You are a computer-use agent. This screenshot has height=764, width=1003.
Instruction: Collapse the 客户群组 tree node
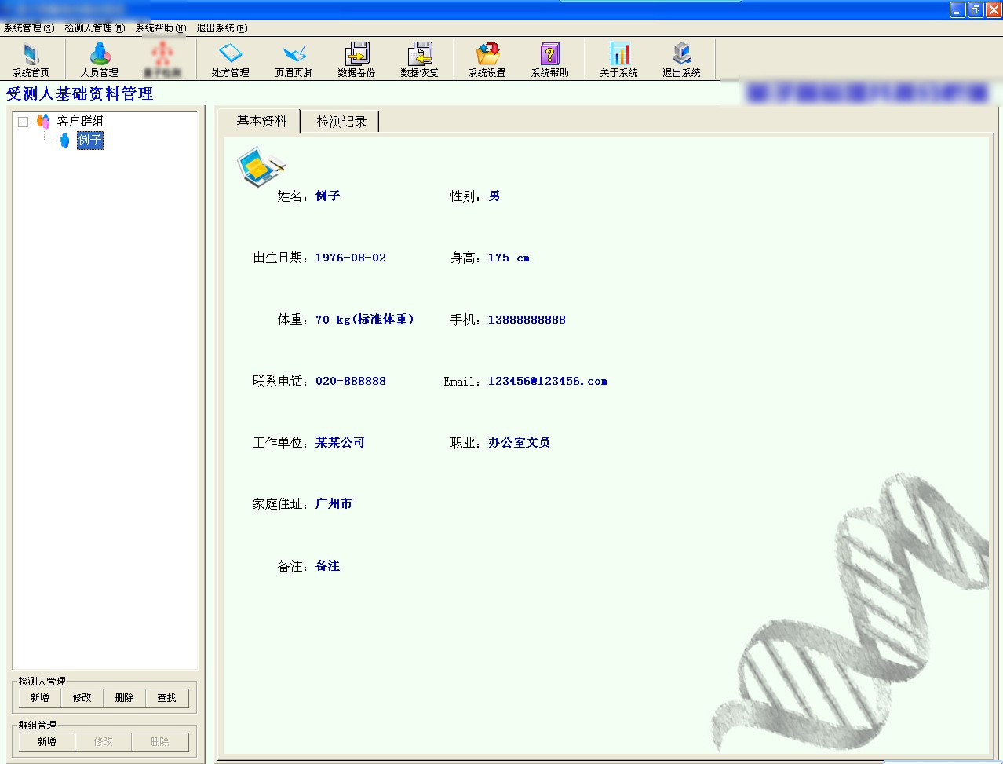[x=23, y=122]
